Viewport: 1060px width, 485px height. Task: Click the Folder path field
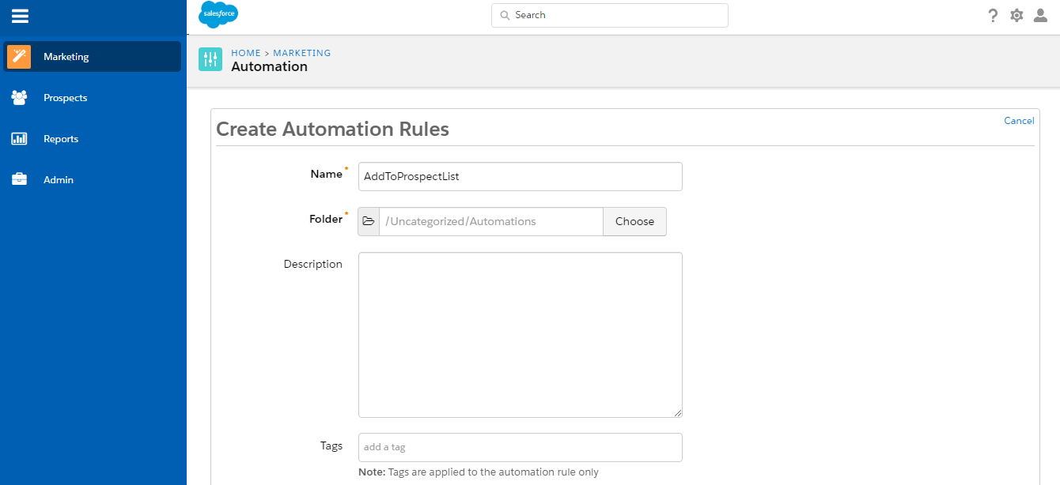[491, 222]
